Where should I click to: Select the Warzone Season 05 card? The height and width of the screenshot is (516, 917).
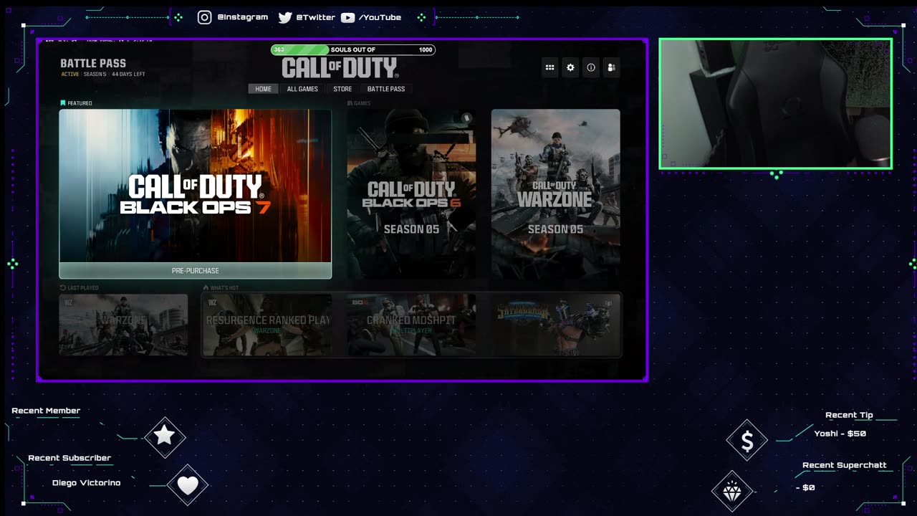click(x=555, y=193)
